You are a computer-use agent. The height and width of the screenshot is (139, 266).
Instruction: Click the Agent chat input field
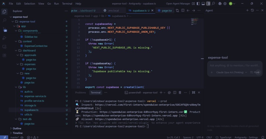pyautogui.click(x=235, y=65)
